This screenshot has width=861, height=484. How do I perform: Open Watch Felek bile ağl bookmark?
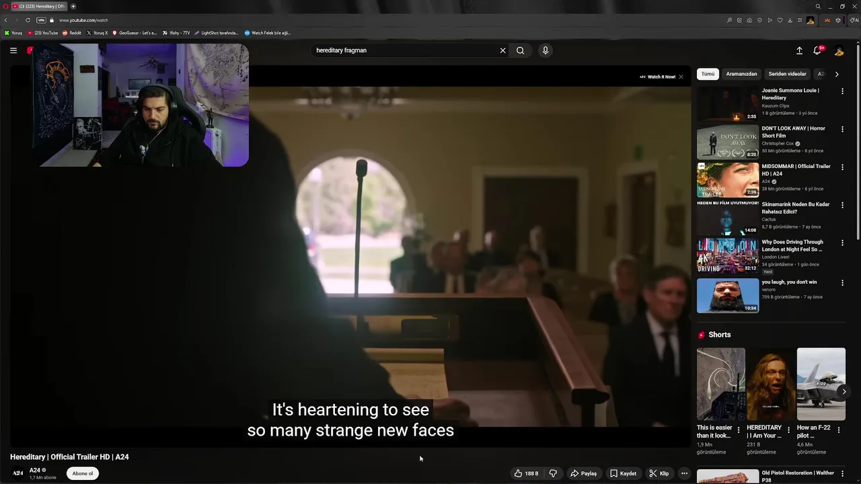click(x=267, y=33)
